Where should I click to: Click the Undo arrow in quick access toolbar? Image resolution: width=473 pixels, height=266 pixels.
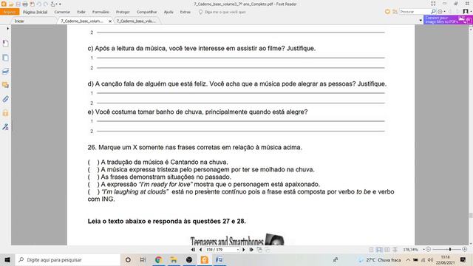(x=39, y=4)
